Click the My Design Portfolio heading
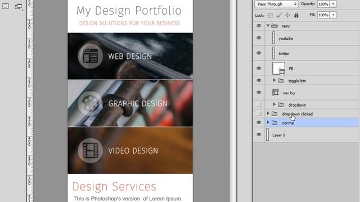The height and width of the screenshot is (202, 360). click(129, 11)
